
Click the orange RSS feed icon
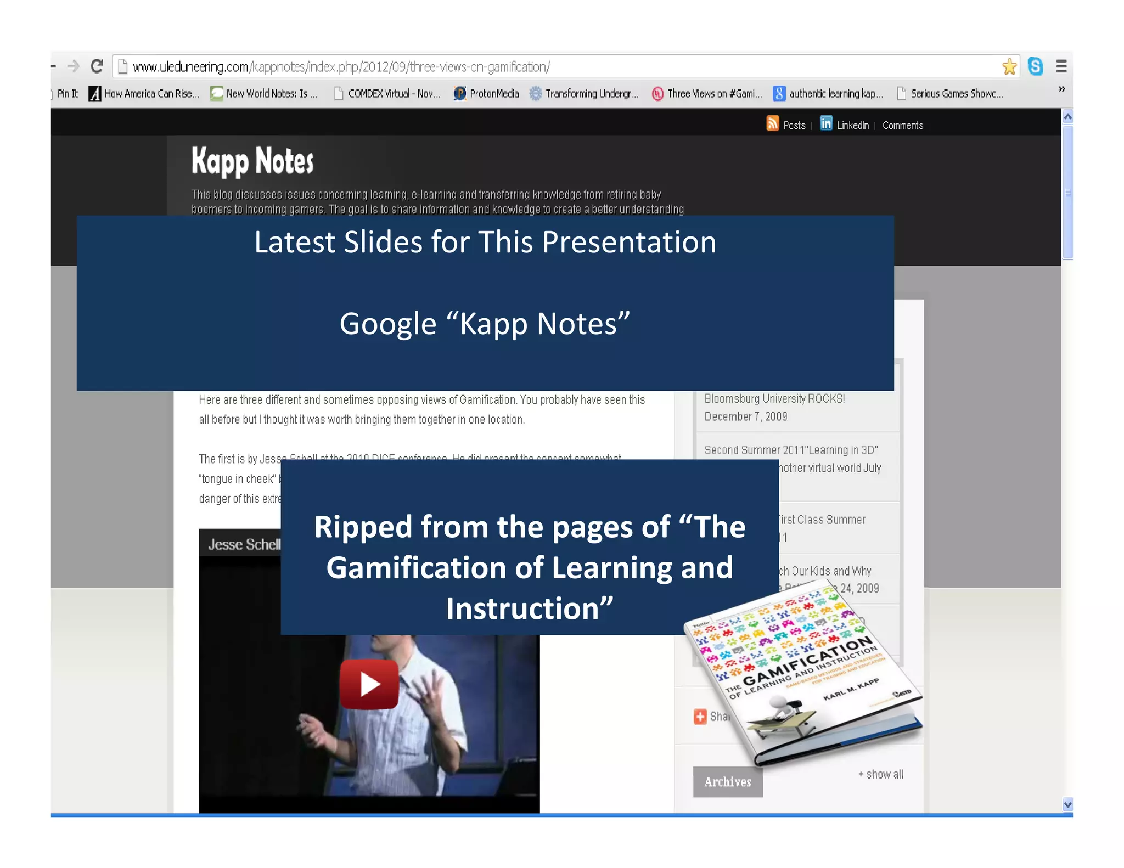pyautogui.click(x=773, y=123)
